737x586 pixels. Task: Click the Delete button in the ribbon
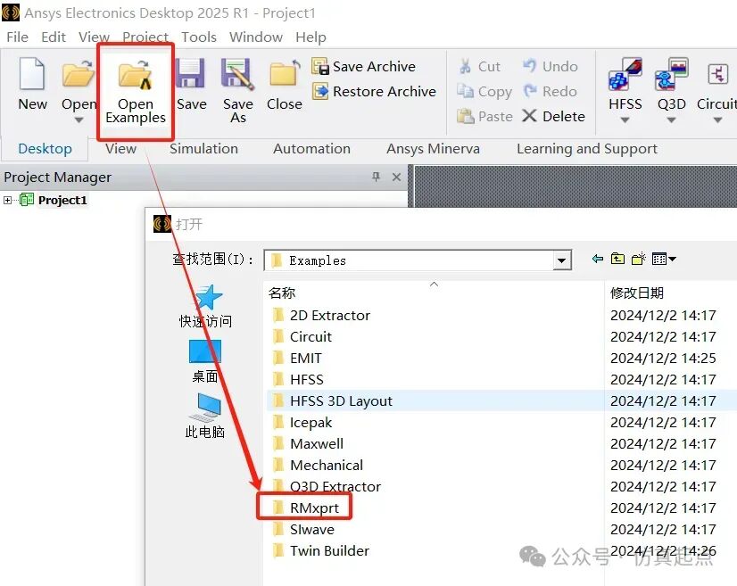pos(553,117)
